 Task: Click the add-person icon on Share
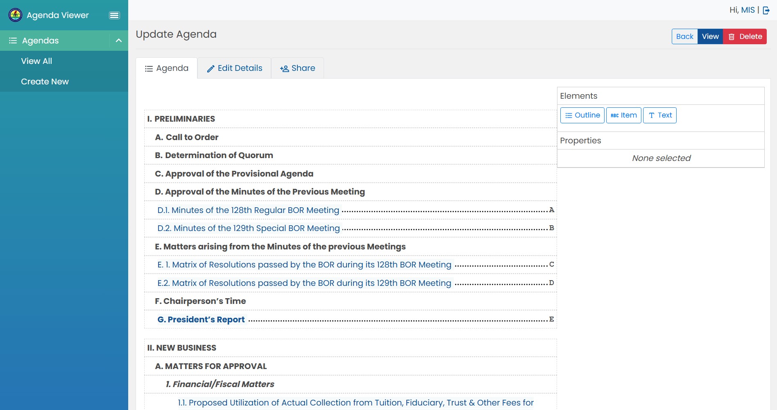pos(284,69)
